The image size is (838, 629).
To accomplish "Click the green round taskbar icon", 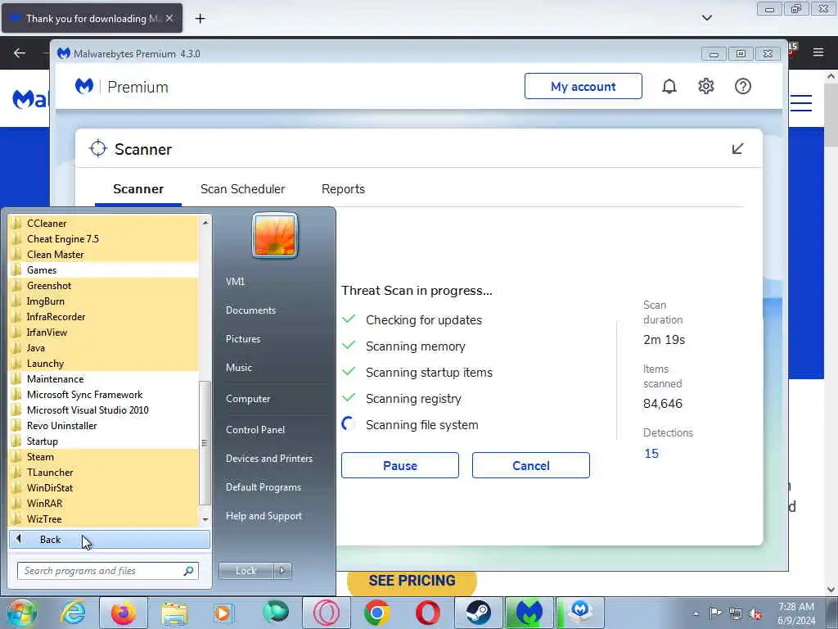I will (x=275, y=613).
